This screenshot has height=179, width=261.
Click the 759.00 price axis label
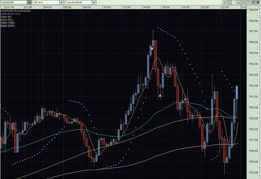tap(253, 119)
